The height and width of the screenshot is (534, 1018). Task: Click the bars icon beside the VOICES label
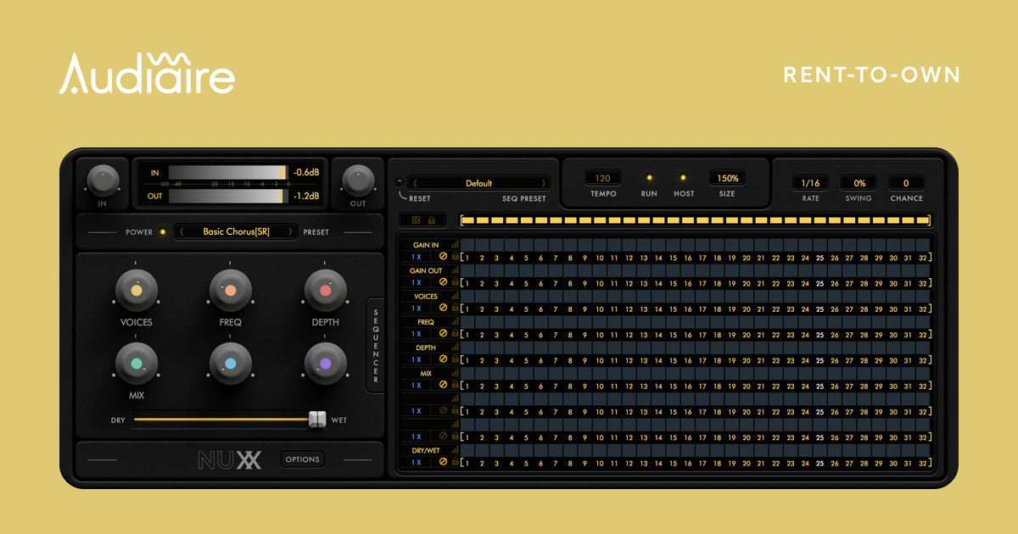coord(455,296)
